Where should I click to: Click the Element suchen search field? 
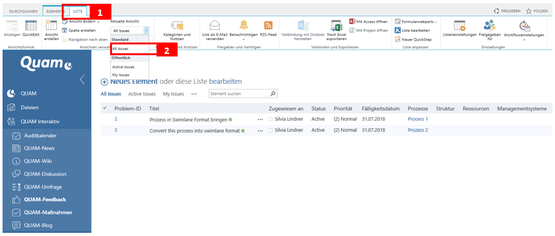(x=239, y=94)
